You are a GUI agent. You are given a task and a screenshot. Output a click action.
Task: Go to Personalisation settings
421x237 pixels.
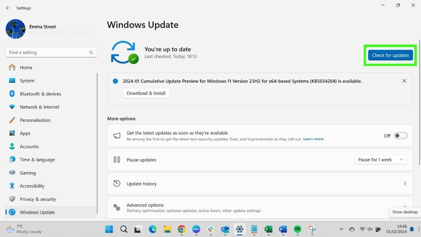[35, 120]
